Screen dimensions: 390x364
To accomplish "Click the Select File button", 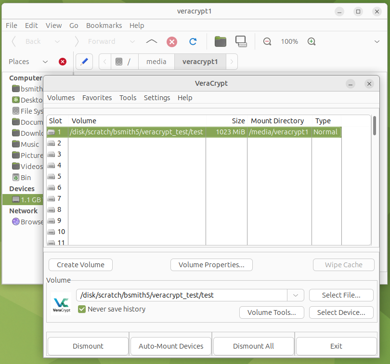I will [x=341, y=295].
